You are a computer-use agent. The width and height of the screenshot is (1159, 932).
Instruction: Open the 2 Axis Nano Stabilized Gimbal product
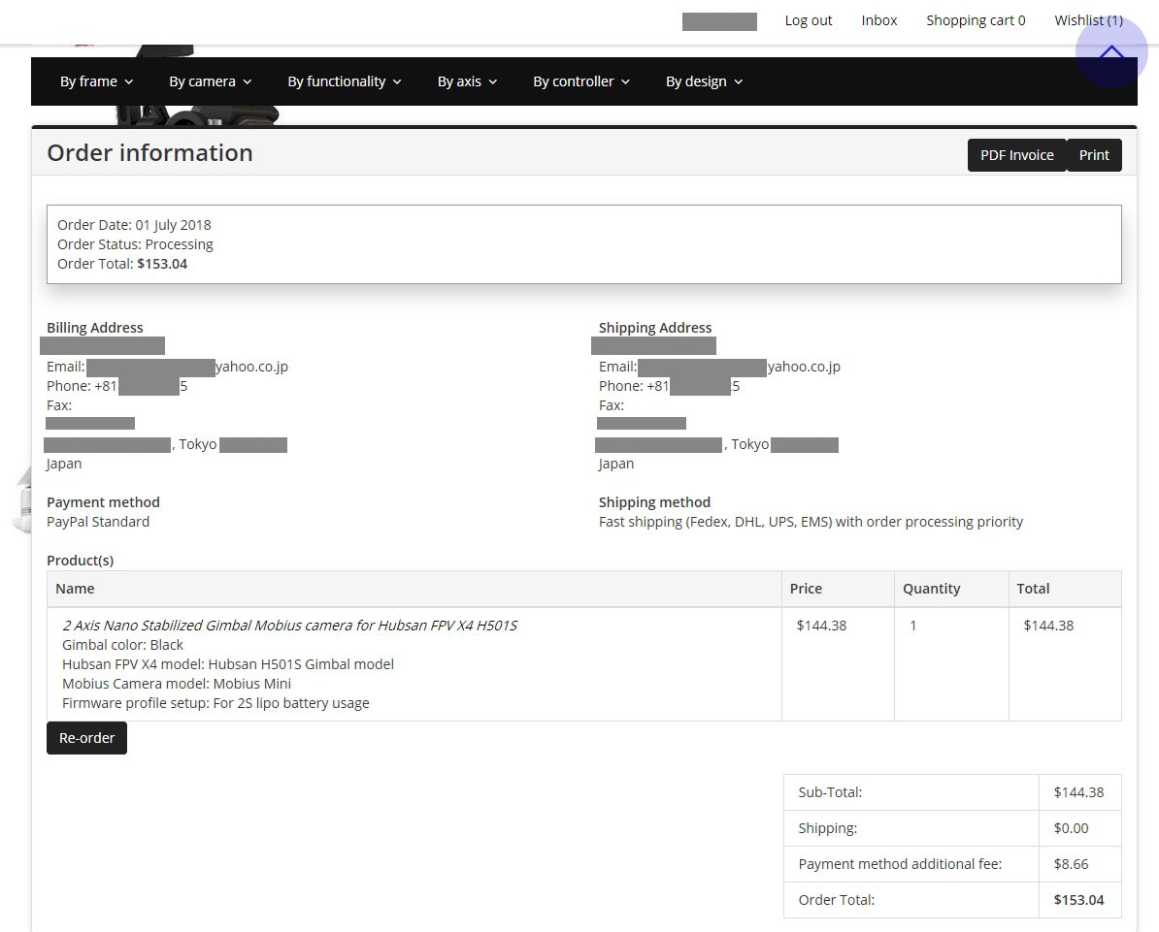tap(289, 626)
